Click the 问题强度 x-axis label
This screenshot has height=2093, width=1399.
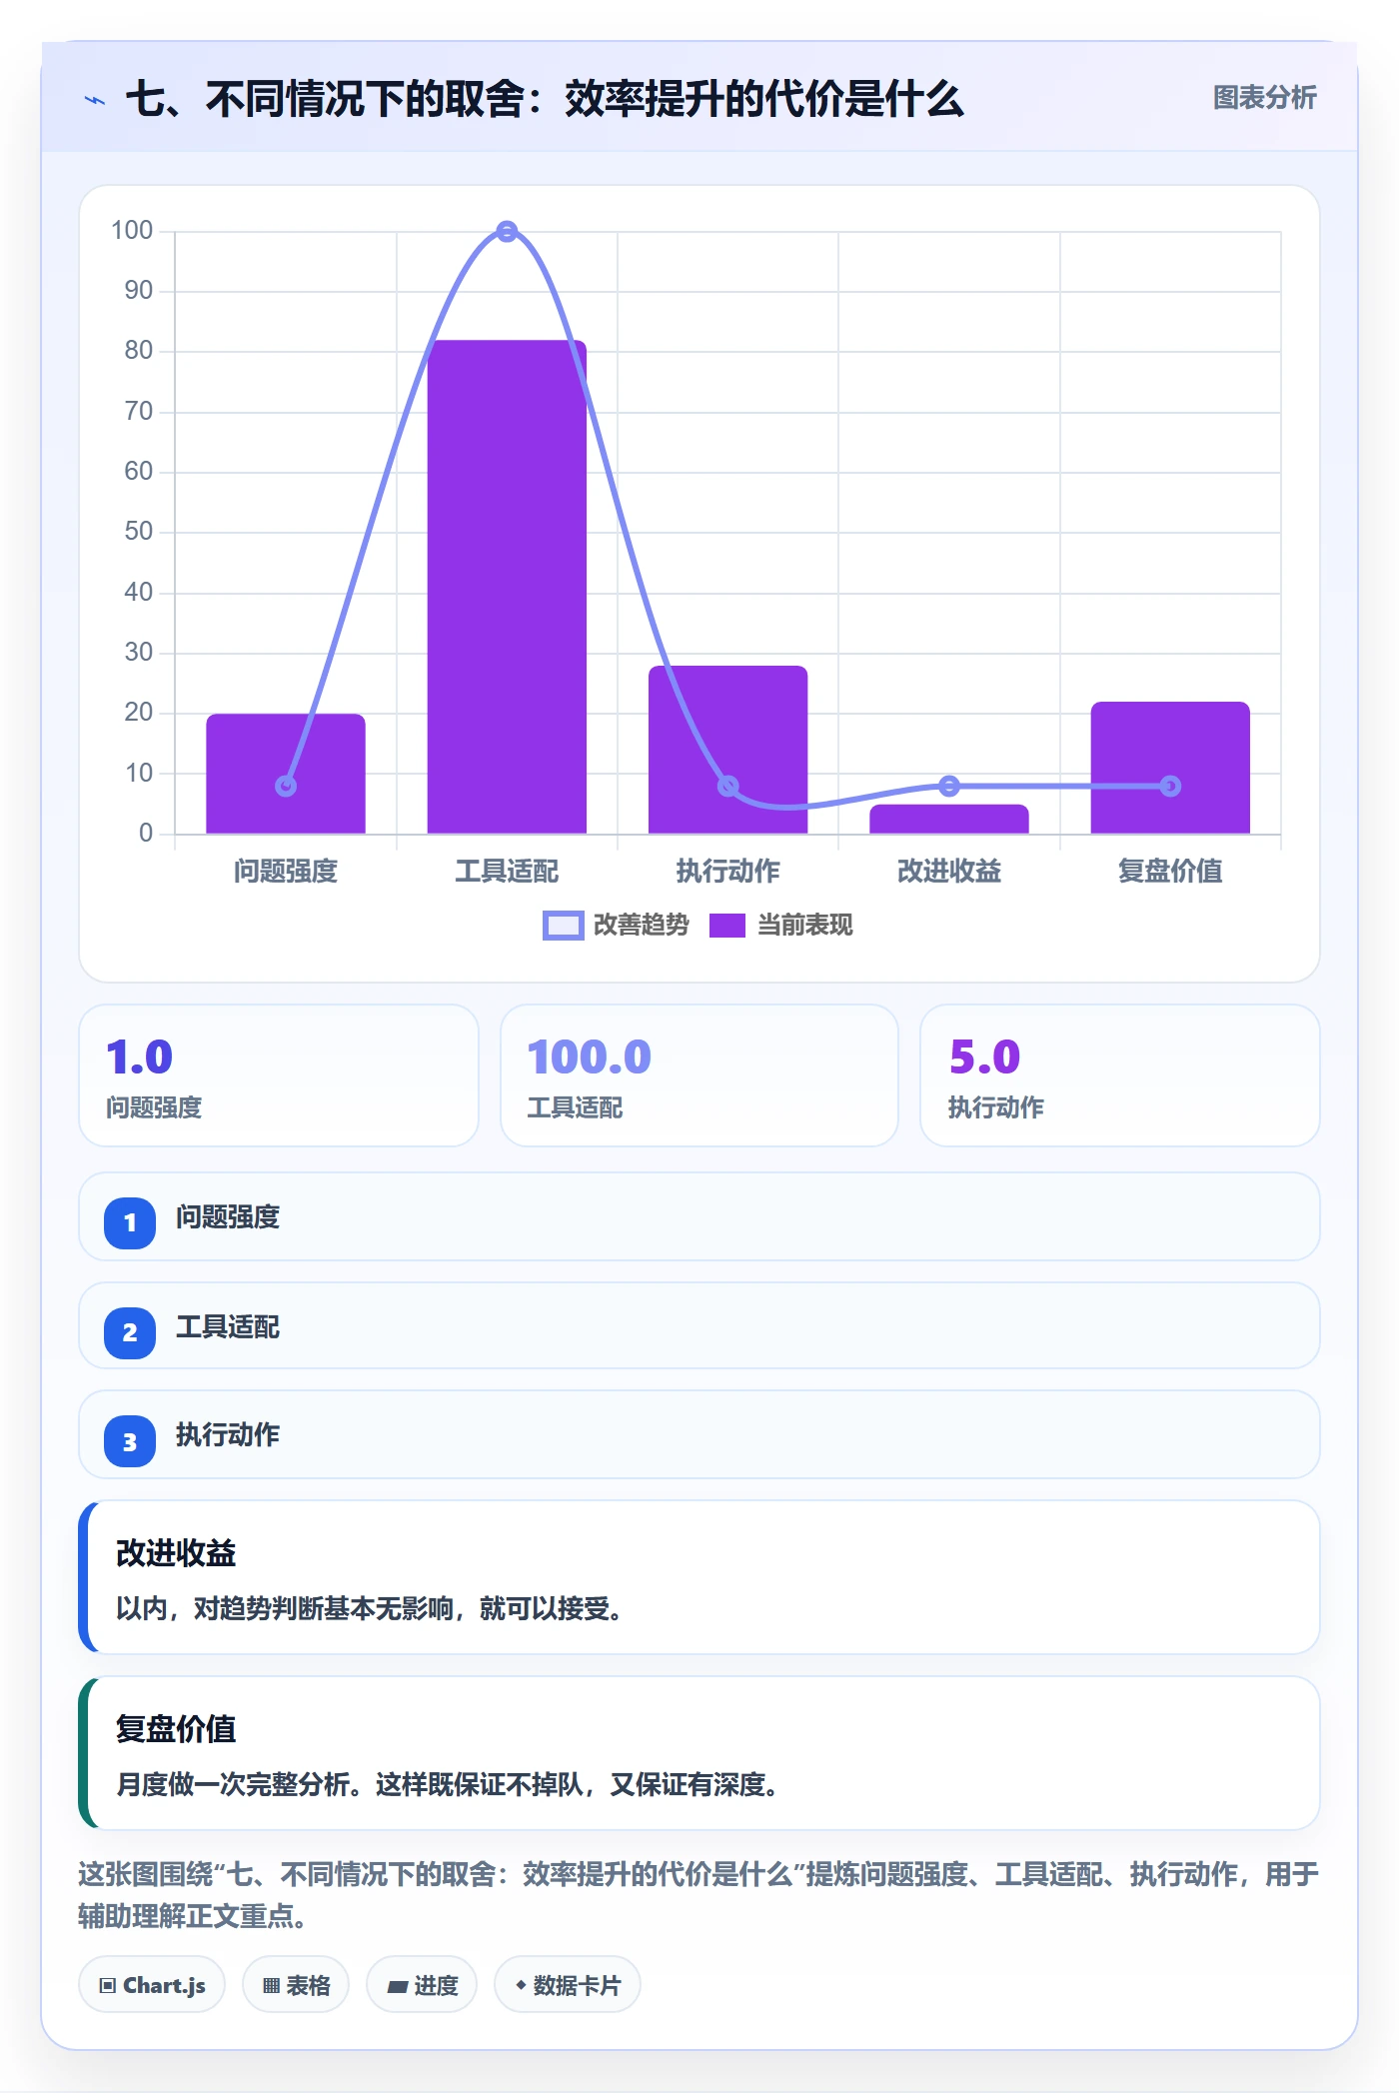coord(286,872)
